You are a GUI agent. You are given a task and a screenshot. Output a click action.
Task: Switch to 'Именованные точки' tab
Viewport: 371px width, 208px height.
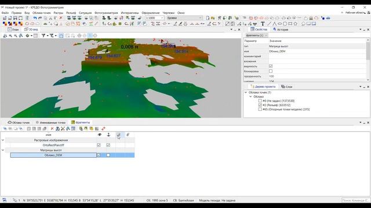click(50, 122)
